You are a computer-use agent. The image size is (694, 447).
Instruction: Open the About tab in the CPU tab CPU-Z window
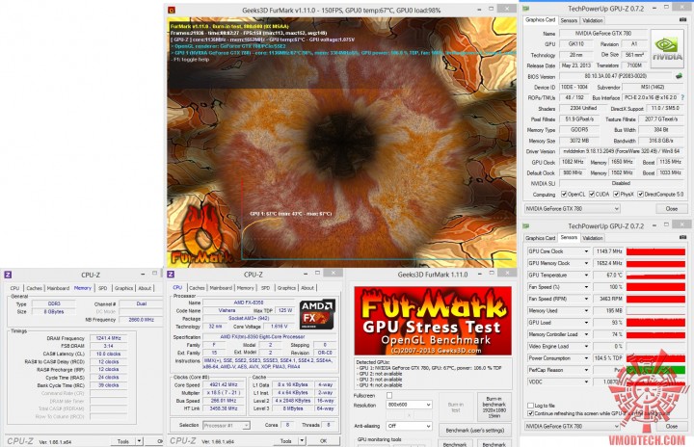click(x=307, y=288)
